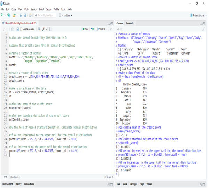
Task: Expand the Addins dropdown
Action: pos(68,15)
